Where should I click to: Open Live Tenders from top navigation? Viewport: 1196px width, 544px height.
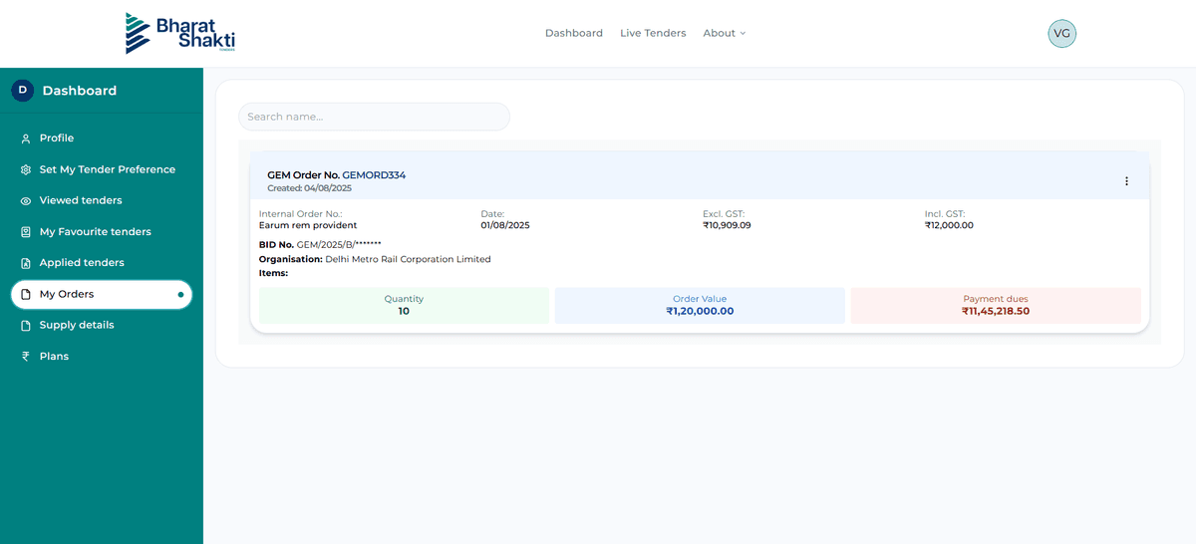click(x=653, y=33)
